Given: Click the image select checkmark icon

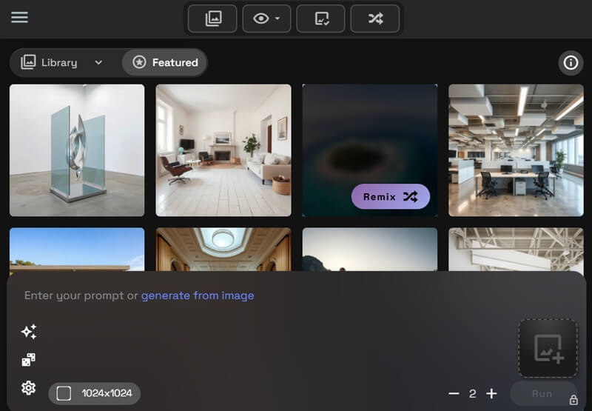Looking at the screenshot, I should [x=320, y=19].
